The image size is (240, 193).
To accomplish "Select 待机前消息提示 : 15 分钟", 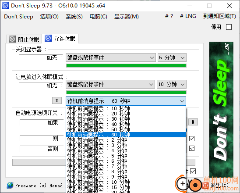I will pyautogui.click(x=126, y=187).
